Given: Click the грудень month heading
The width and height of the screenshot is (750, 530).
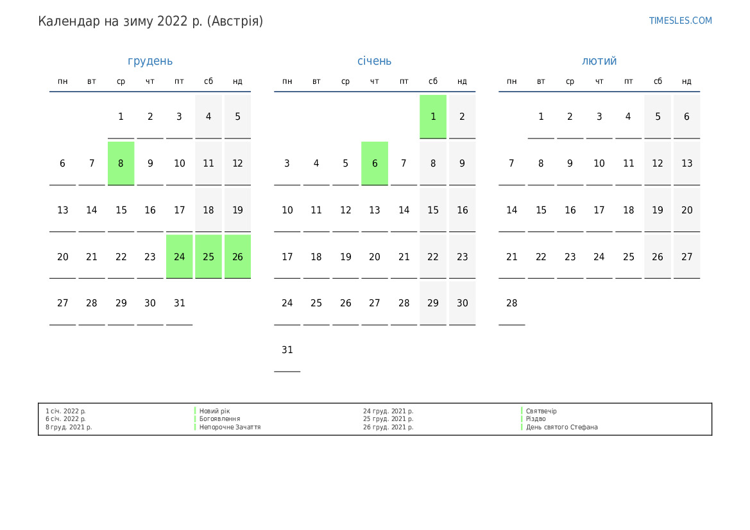Looking at the screenshot, I should click(x=150, y=61).
